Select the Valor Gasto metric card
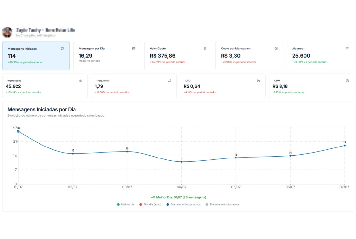Viewport: 356px width, 239px height. coord(178,56)
